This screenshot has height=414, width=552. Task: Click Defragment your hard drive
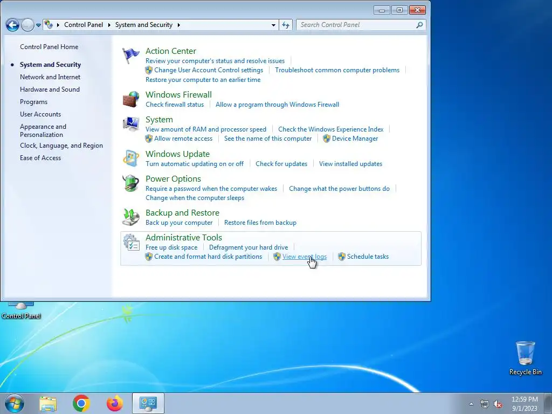coord(248,247)
